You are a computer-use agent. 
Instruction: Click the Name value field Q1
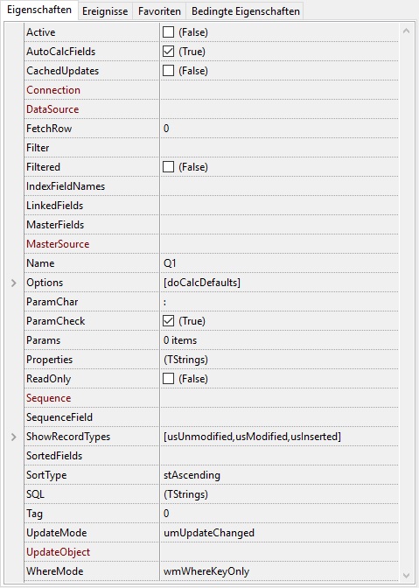tap(279, 263)
